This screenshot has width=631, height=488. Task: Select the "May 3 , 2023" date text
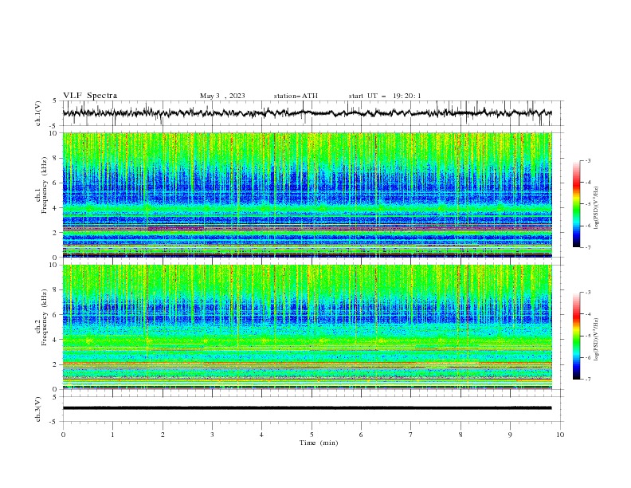coord(222,96)
